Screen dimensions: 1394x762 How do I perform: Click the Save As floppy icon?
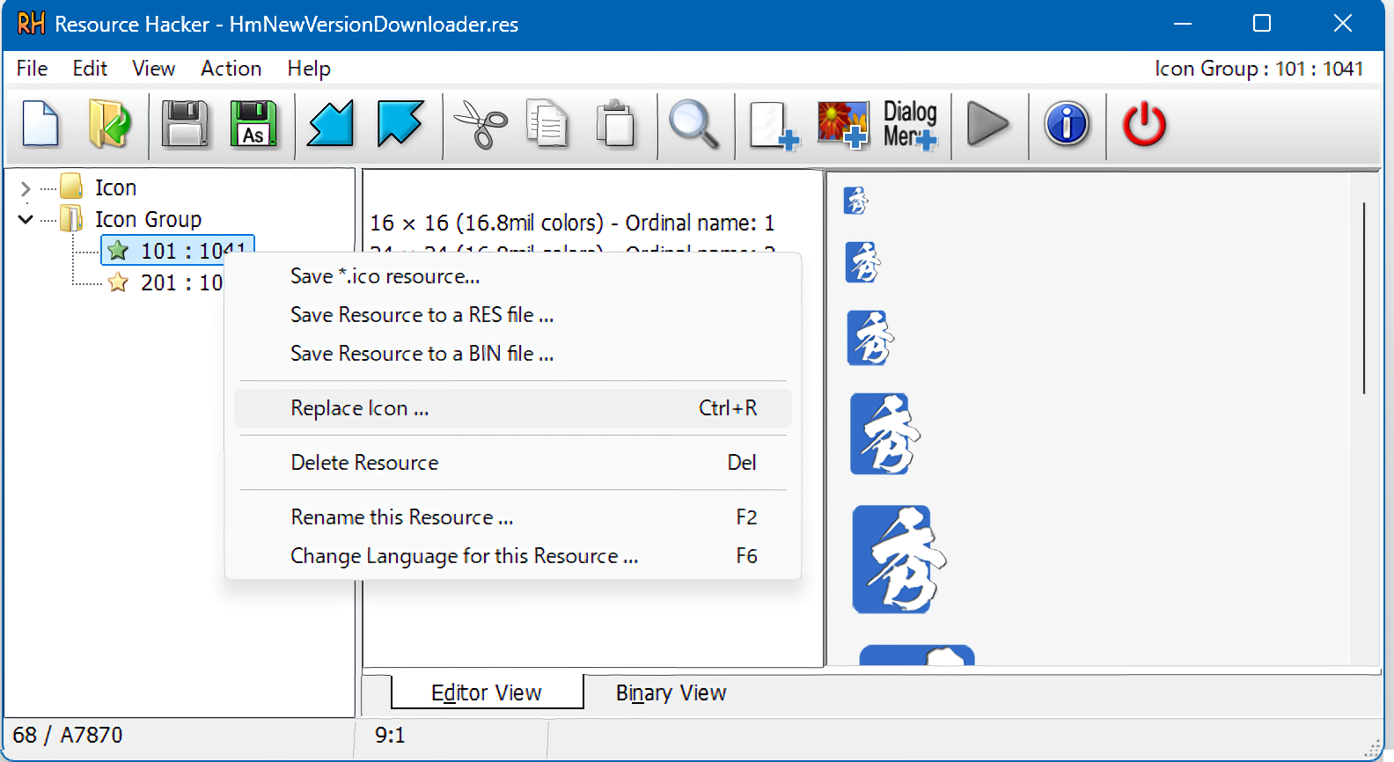[x=253, y=124]
